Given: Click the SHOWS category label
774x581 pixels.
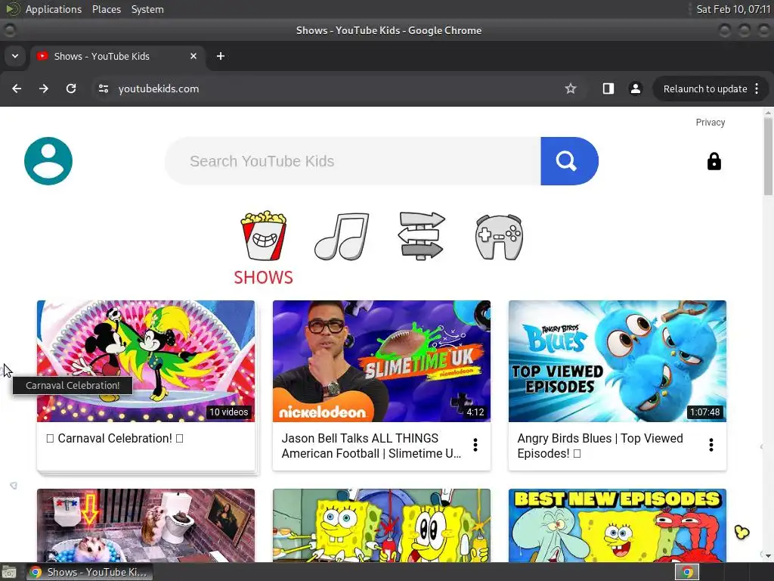Looking at the screenshot, I should point(264,277).
